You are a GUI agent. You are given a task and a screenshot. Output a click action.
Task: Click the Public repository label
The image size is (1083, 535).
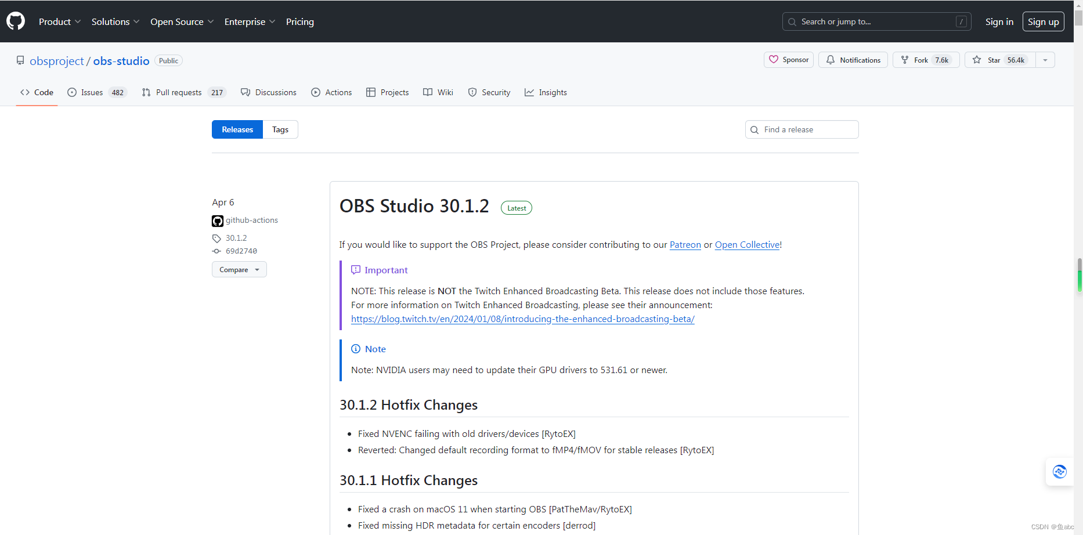(x=169, y=60)
